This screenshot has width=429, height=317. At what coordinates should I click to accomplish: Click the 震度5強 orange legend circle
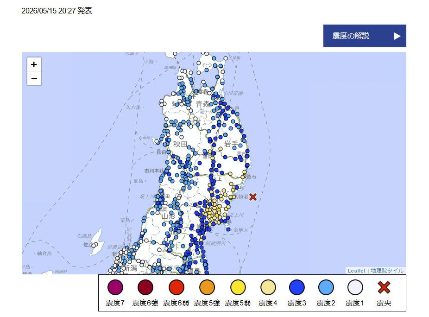tap(207, 287)
